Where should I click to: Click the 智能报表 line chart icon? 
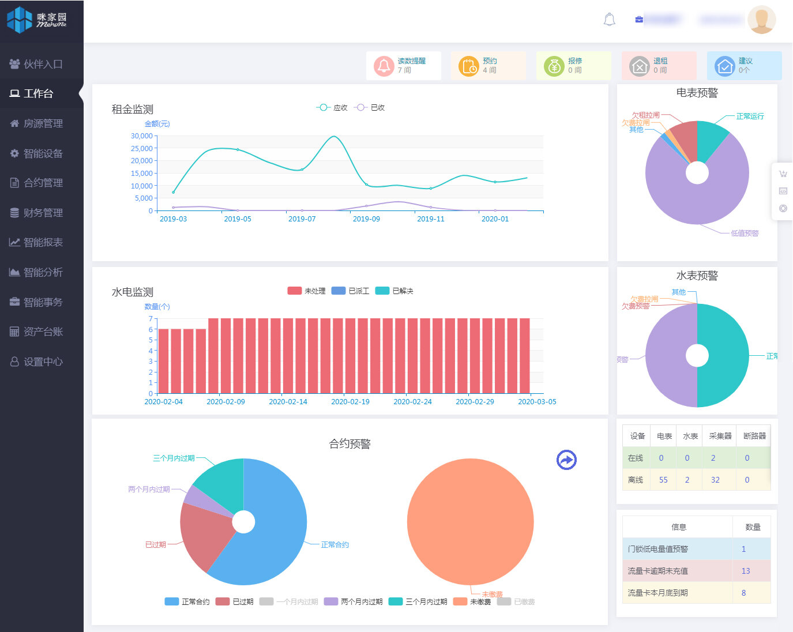point(14,242)
